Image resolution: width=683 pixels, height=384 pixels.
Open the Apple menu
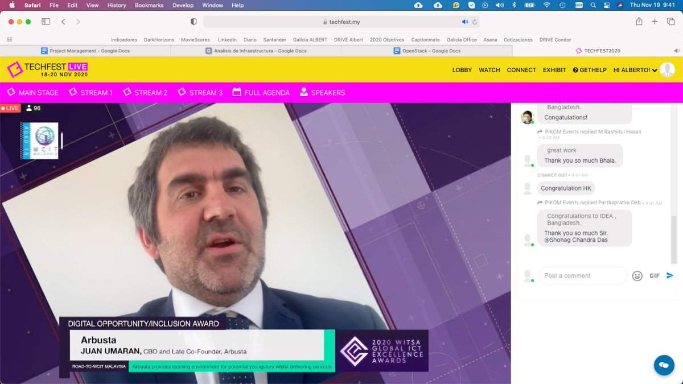click(x=11, y=5)
